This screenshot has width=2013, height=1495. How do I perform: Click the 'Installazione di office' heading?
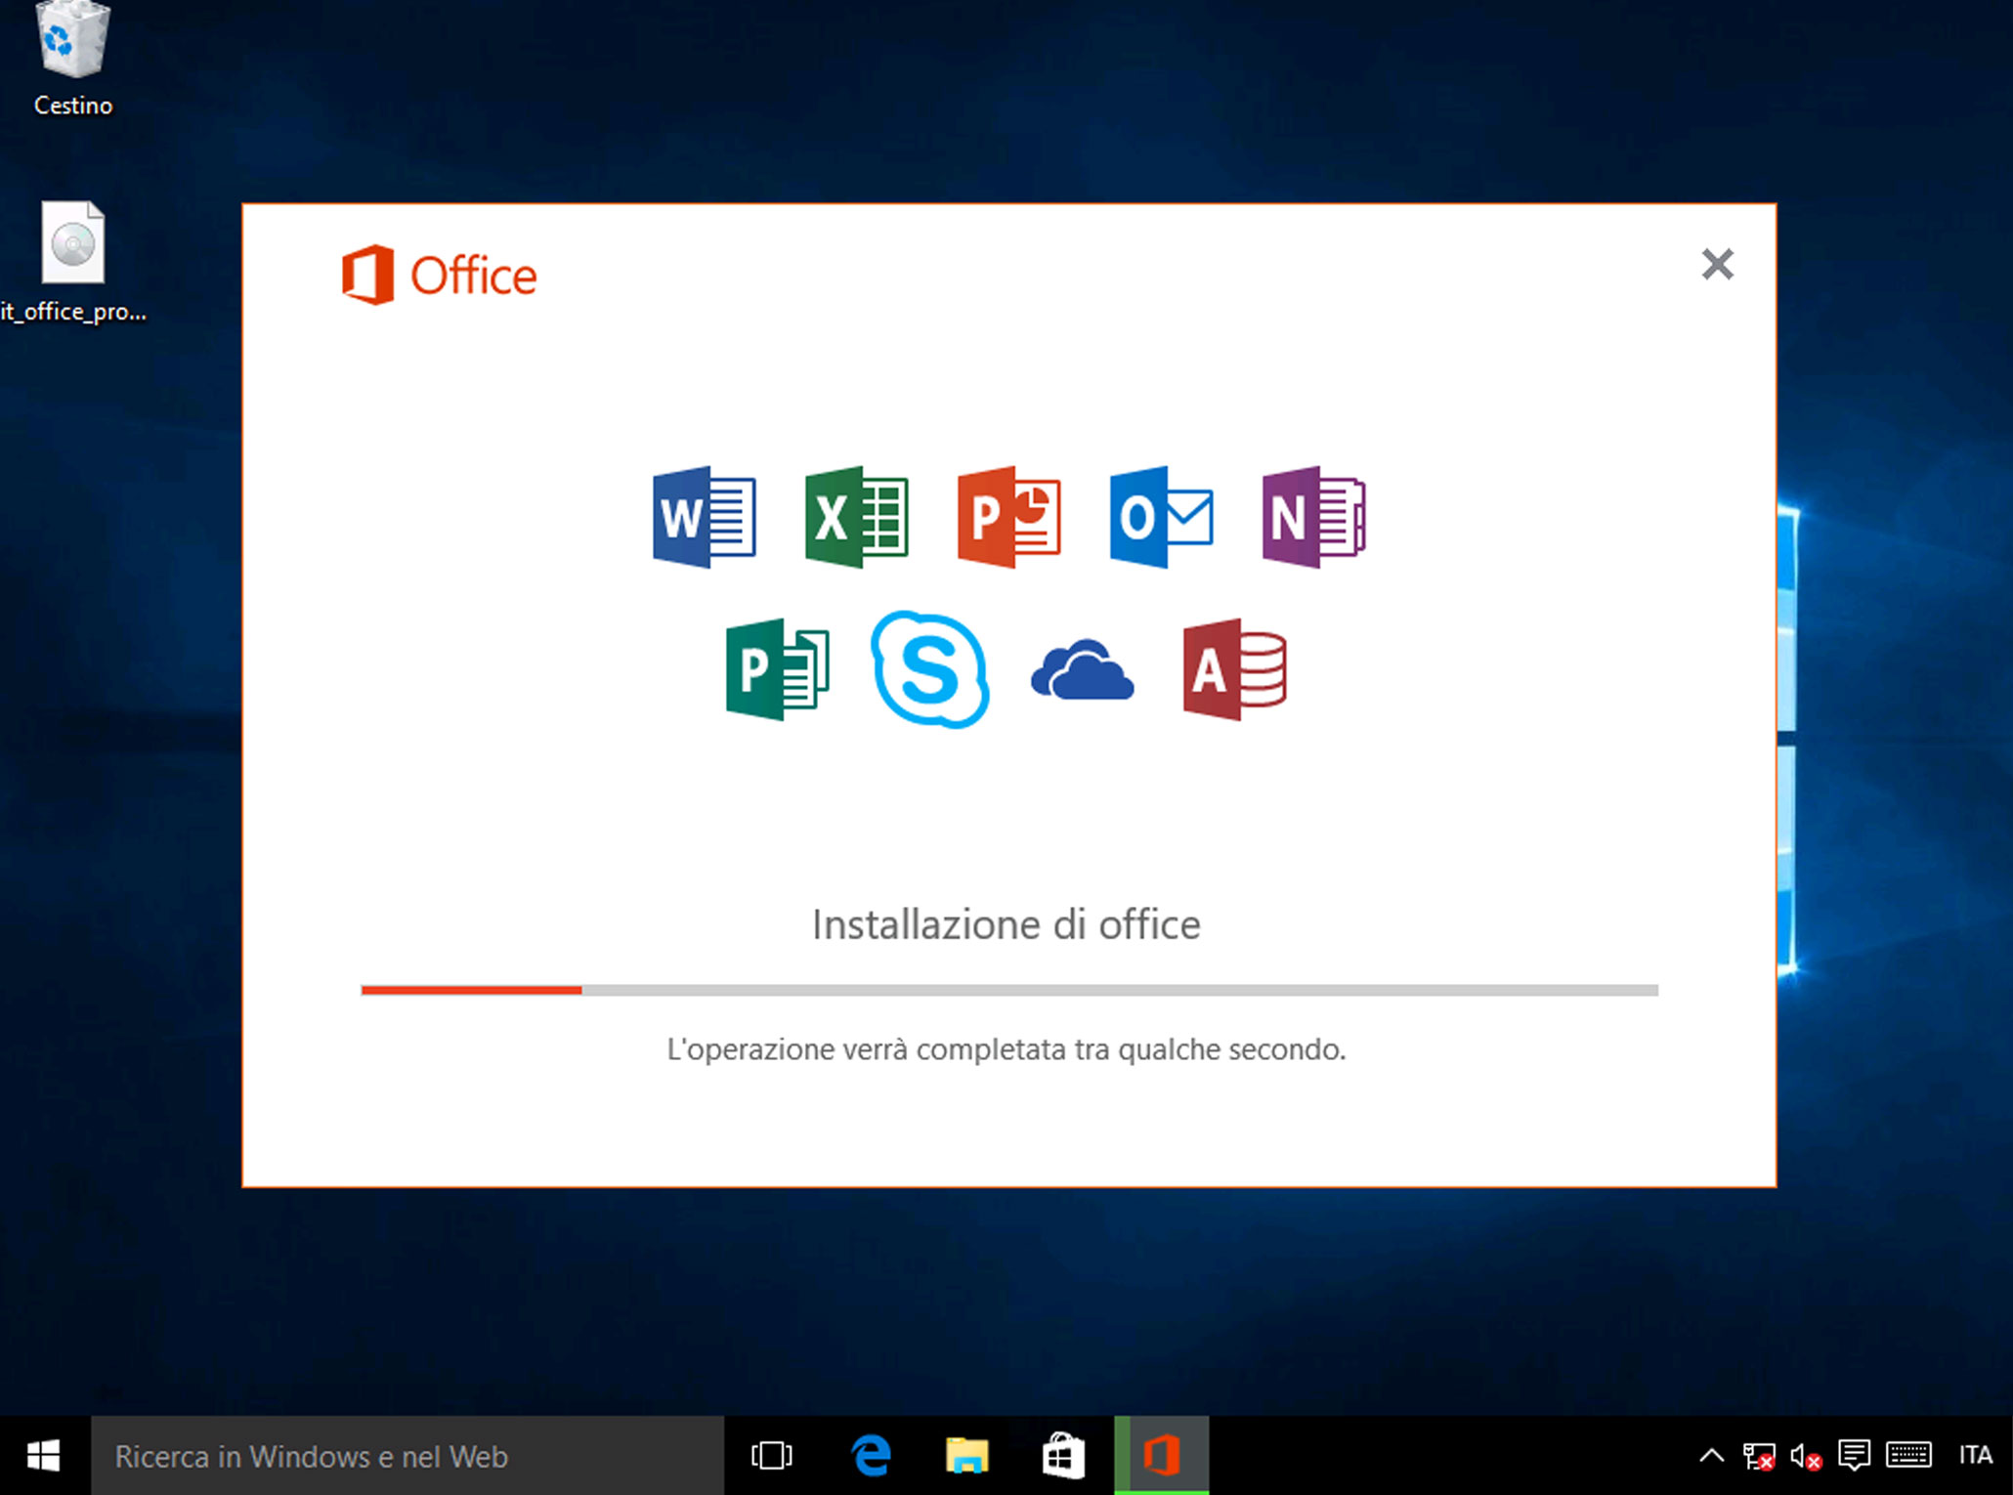pyautogui.click(x=1006, y=924)
